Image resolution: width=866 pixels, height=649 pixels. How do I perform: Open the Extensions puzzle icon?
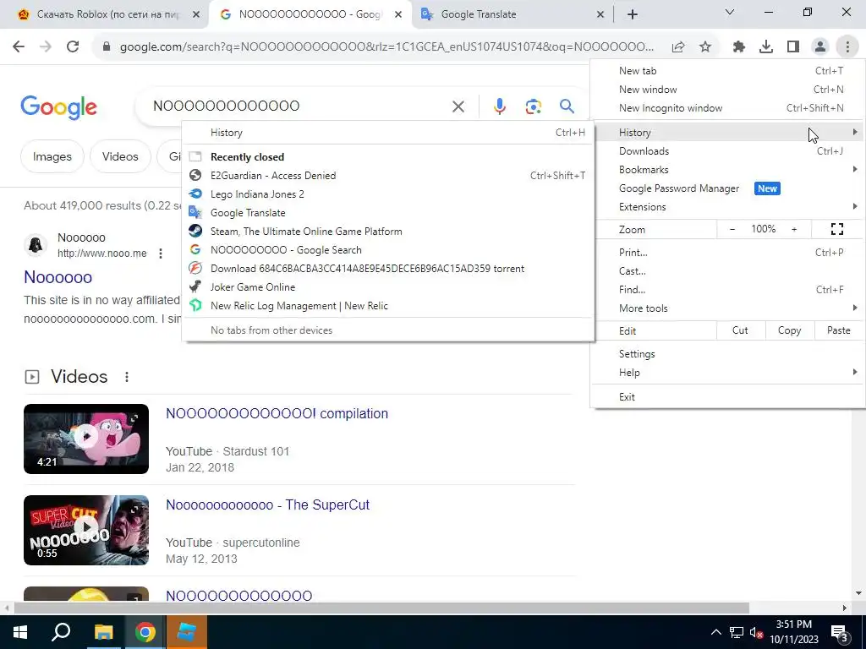point(739,47)
